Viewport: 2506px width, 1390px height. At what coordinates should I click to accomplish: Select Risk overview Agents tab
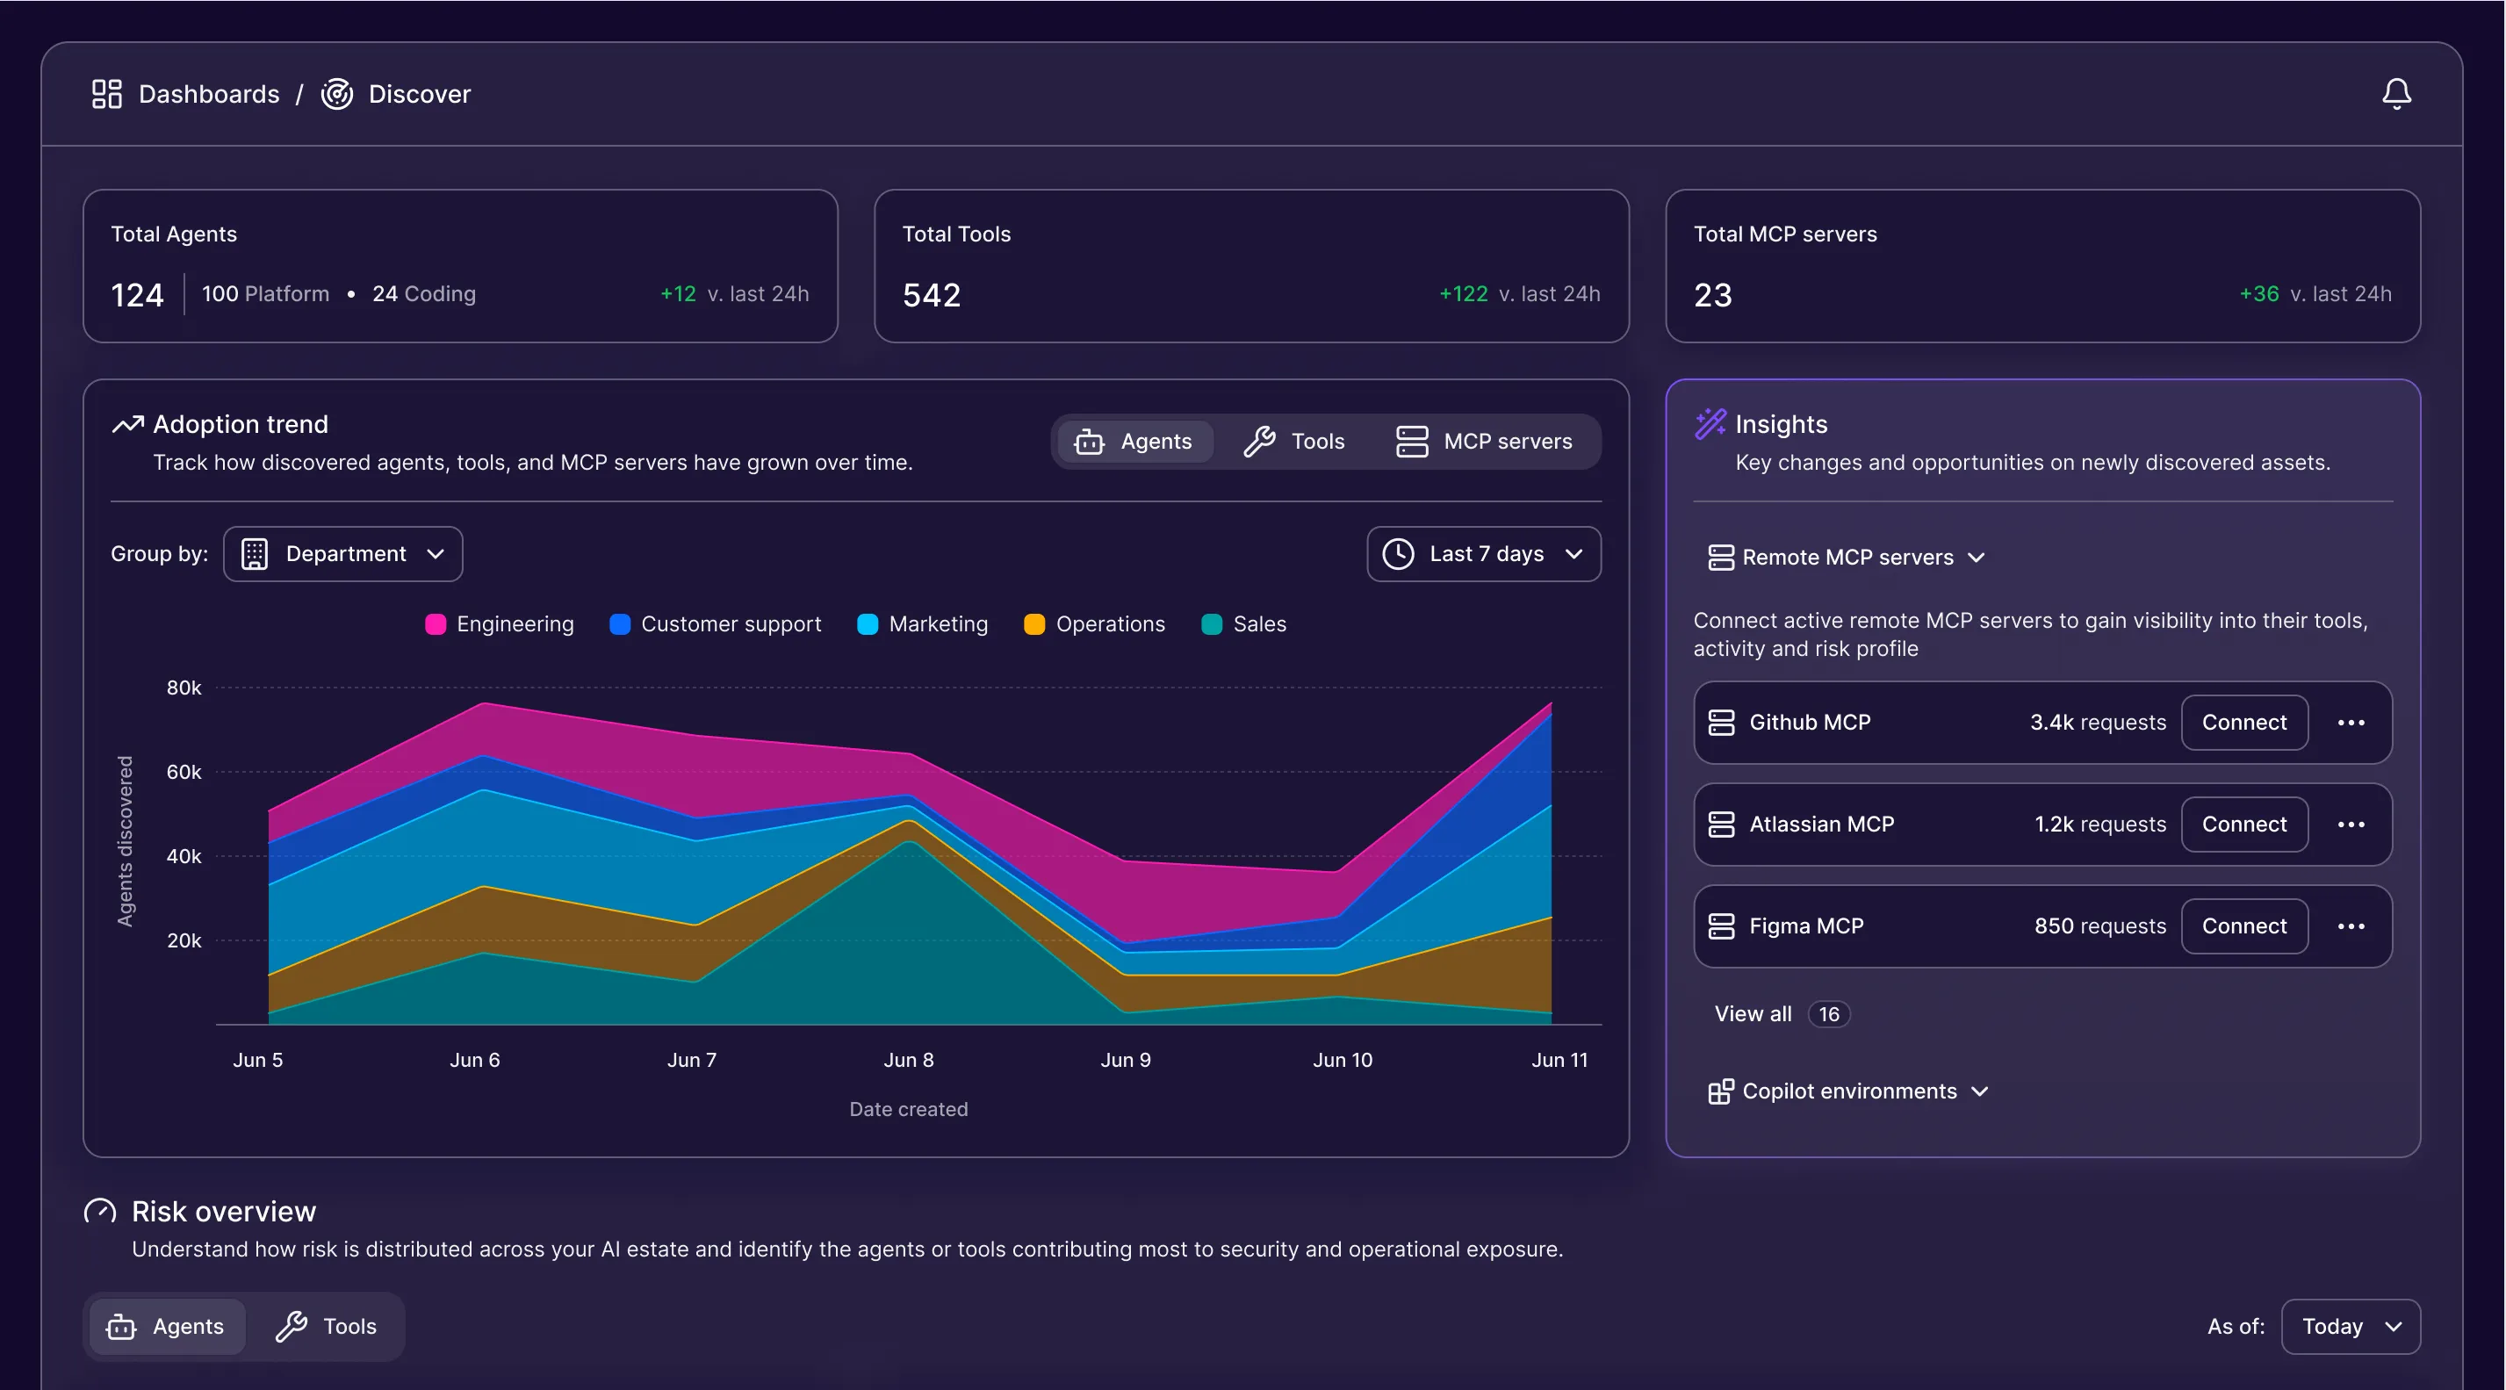pyautogui.click(x=166, y=1326)
